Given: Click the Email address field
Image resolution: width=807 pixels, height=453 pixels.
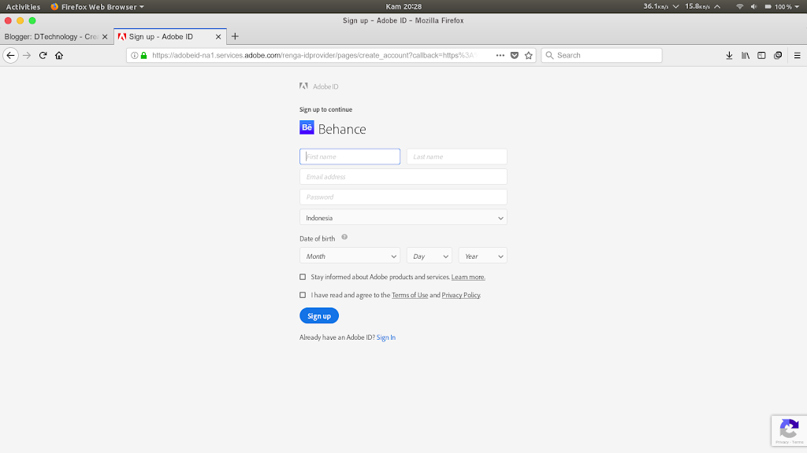Looking at the screenshot, I should point(403,177).
